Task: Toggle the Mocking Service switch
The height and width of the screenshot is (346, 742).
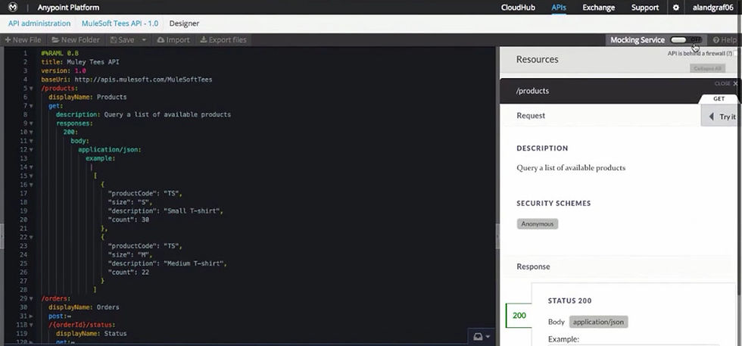Action: 686,40
